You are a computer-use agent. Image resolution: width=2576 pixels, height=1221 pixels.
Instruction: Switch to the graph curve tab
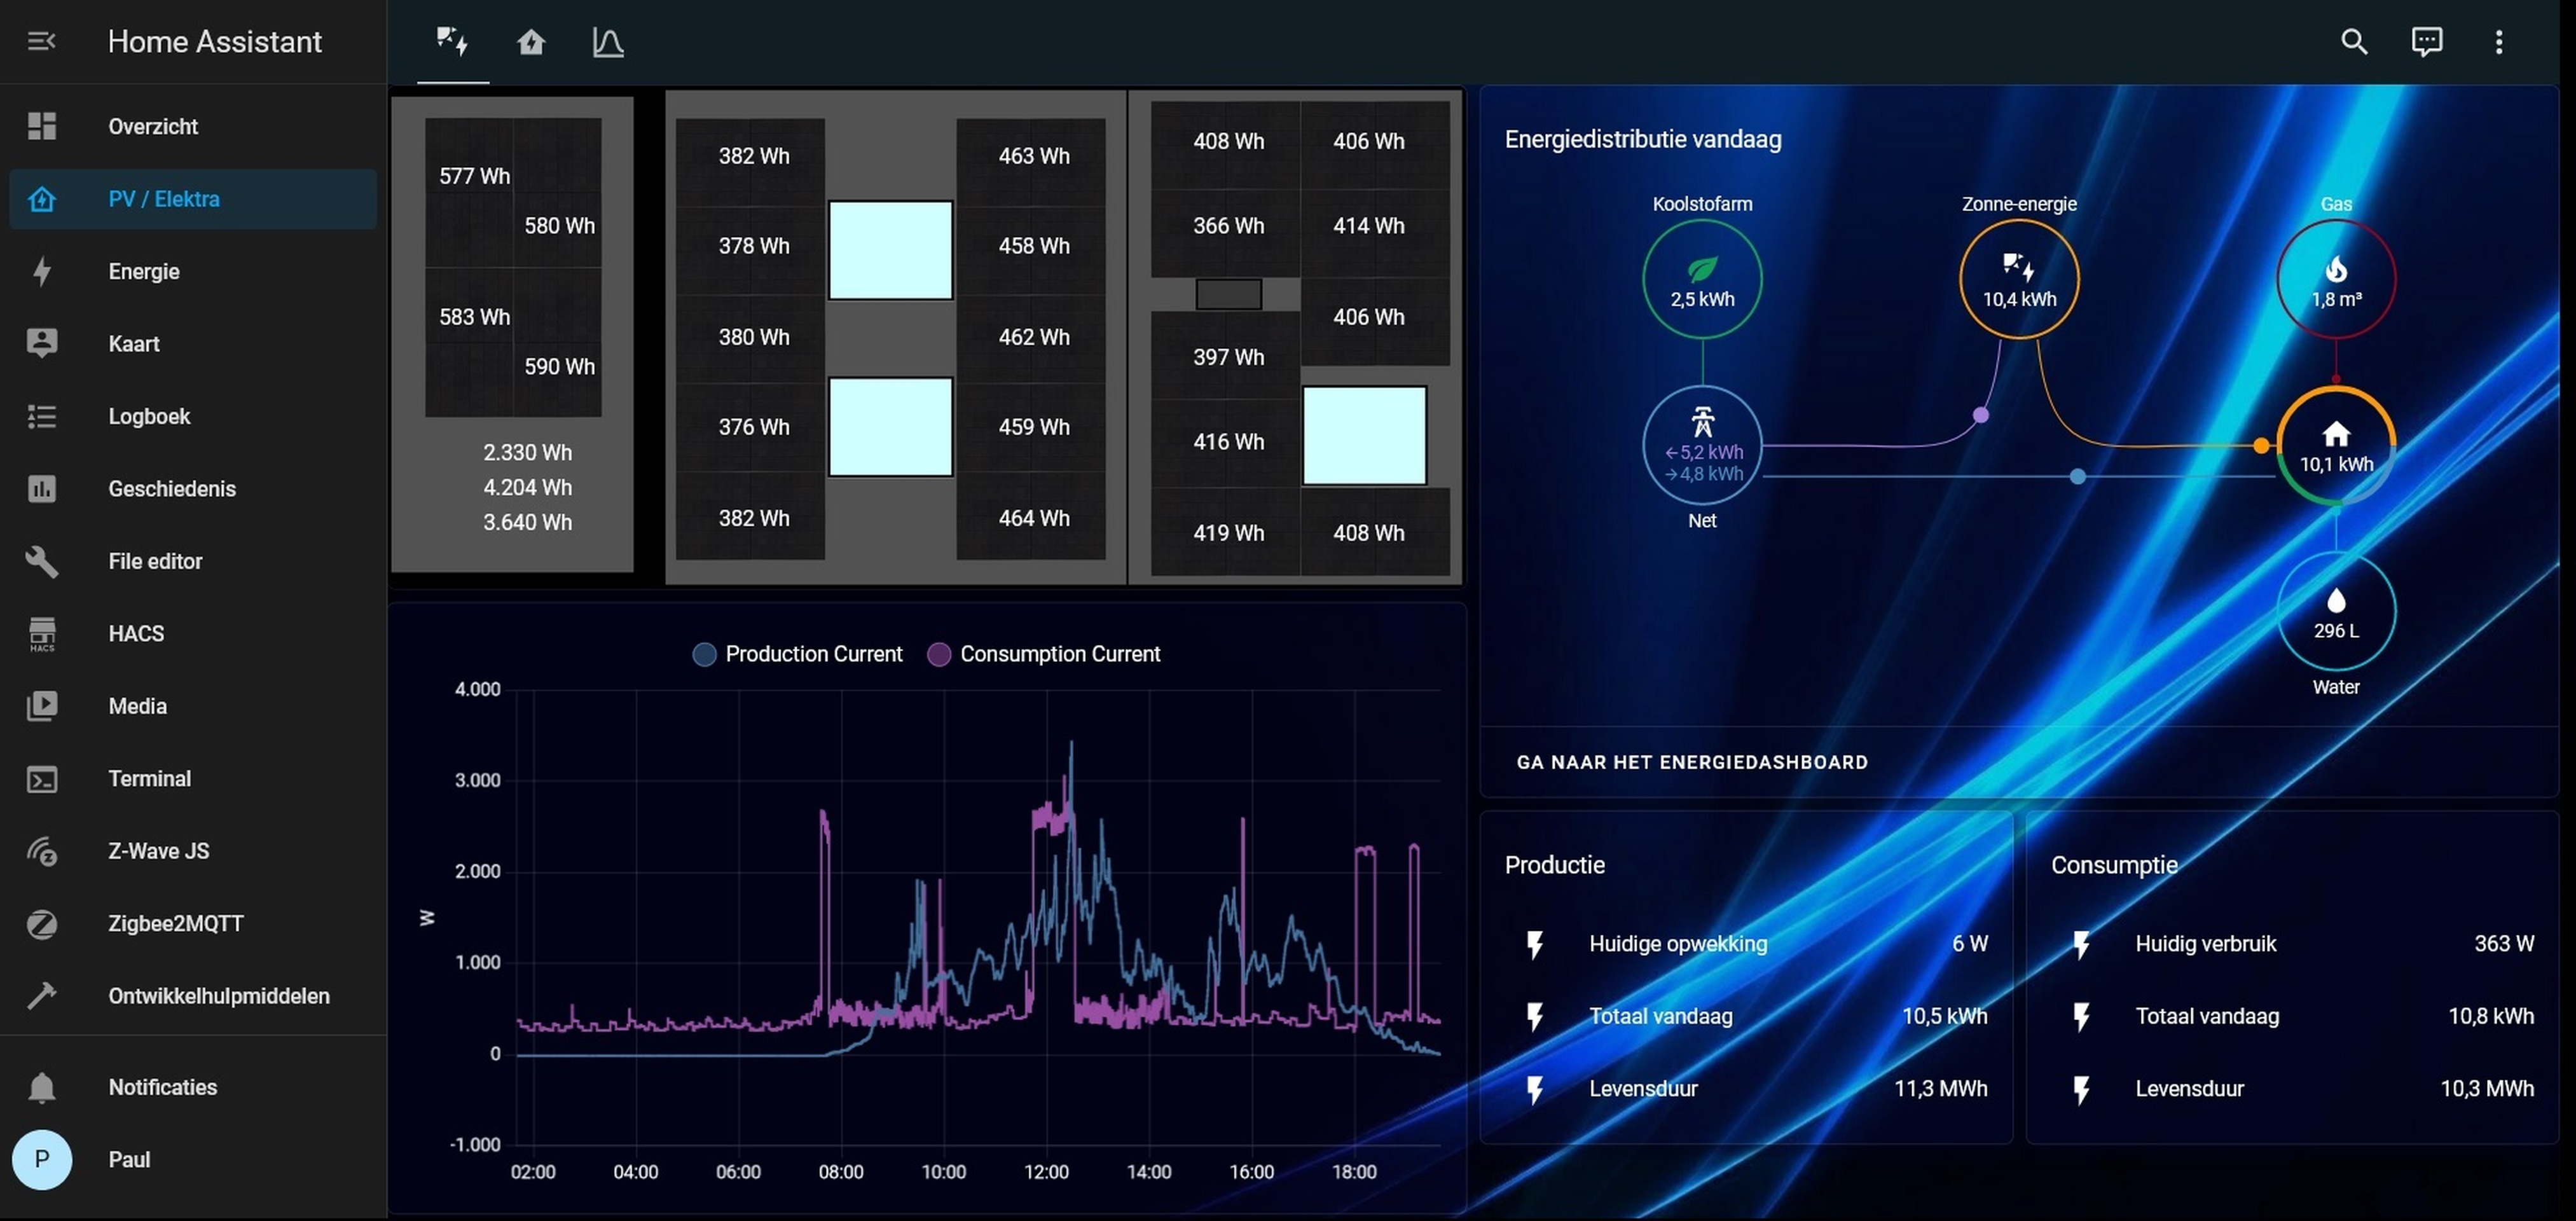point(607,41)
